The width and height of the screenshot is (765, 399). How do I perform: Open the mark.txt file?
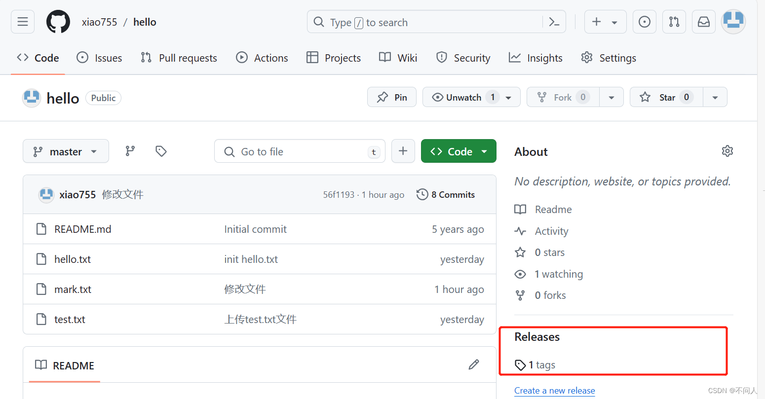[73, 290]
